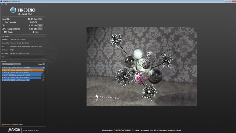236x133 pixels.
Task: Click the Identical System legend swatch
Action: pos(12,124)
